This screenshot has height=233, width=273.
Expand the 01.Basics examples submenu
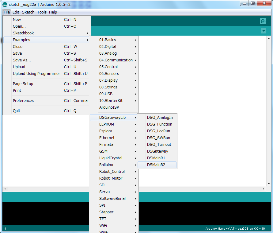point(114,40)
